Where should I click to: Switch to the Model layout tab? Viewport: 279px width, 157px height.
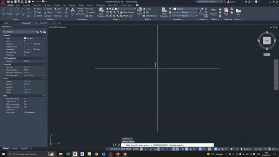click(x=6, y=148)
